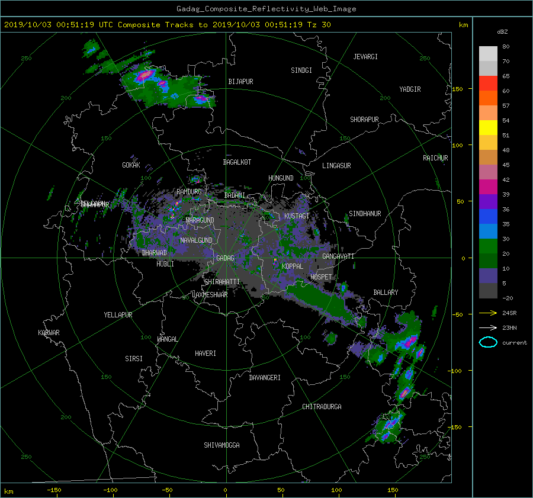
Task: Click the CHITRADURGA city label
Action: click(322, 407)
